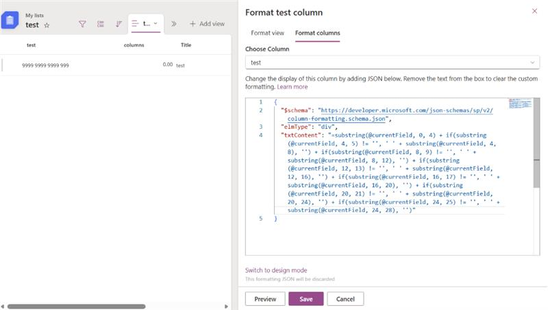Click the Preview button
Image resolution: width=548 pixels, height=310 pixels.
[265, 299]
